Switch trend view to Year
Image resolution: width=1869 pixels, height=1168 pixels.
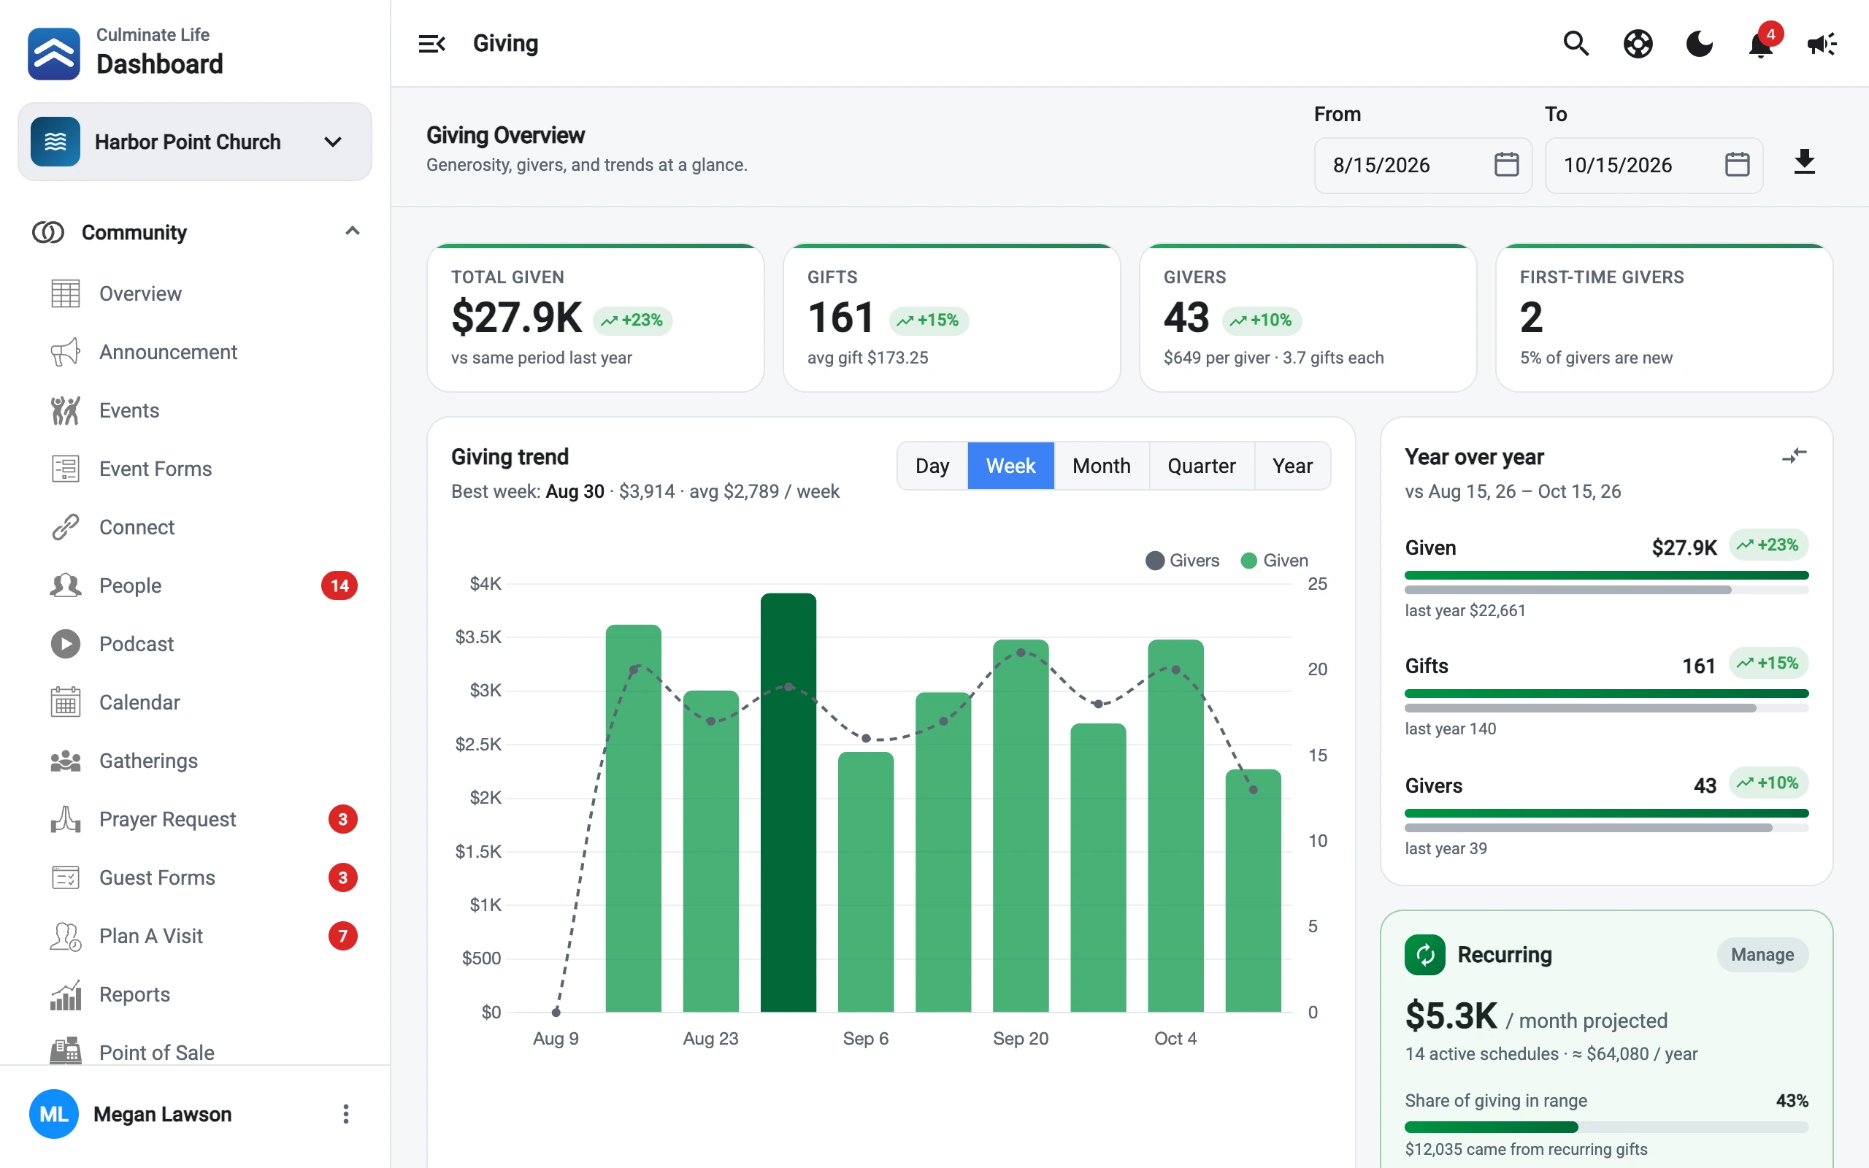click(1292, 466)
